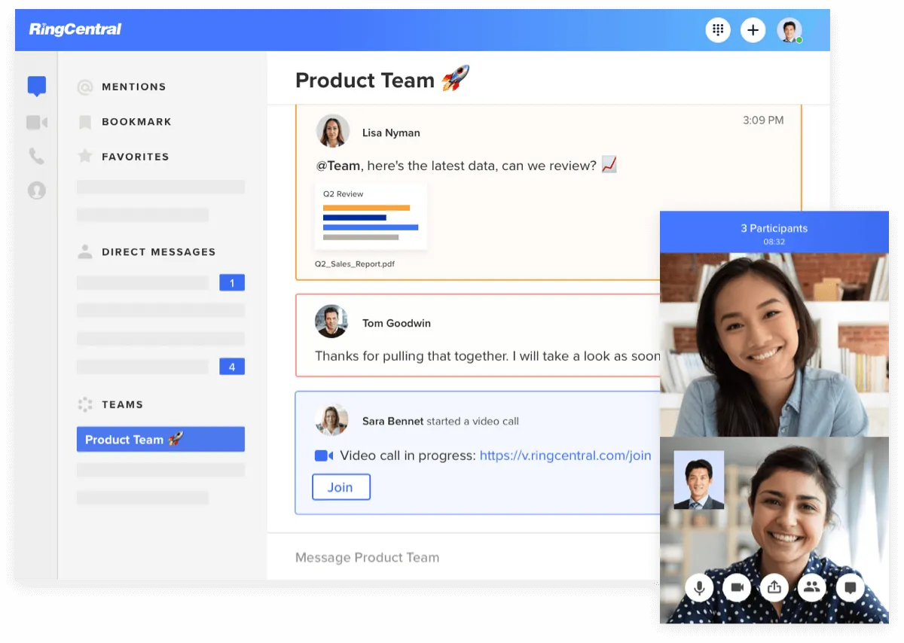Open the Q2 Review file thumbnail

(x=371, y=216)
